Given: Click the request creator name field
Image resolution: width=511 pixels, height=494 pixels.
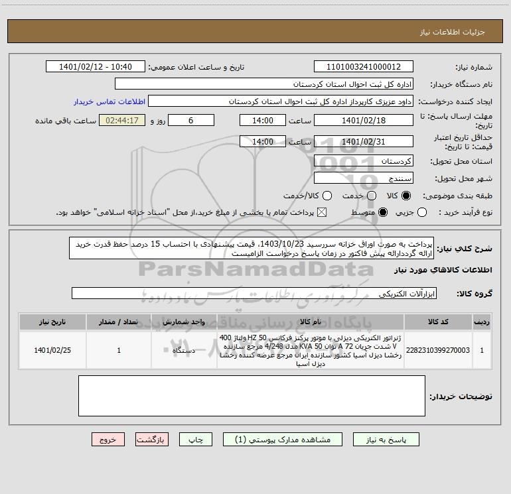Looking at the screenshot, I should (x=281, y=101).
